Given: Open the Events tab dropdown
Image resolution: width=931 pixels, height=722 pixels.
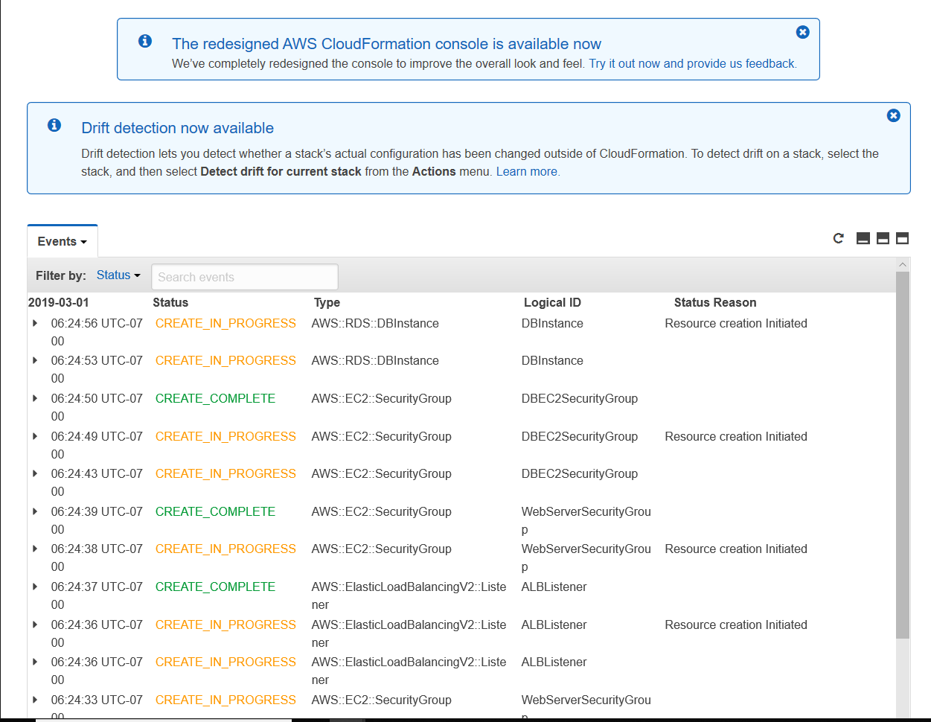Looking at the screenshot, I should (63, 241).
